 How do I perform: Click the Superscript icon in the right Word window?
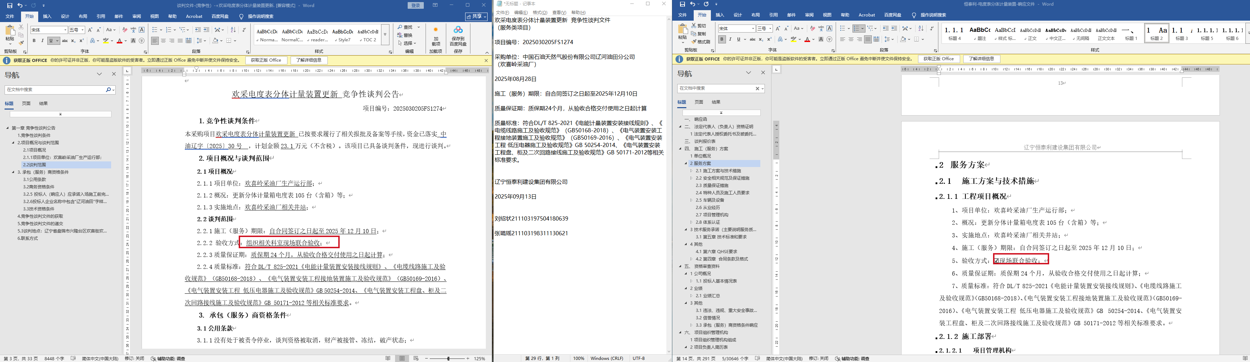click(769, 39)
